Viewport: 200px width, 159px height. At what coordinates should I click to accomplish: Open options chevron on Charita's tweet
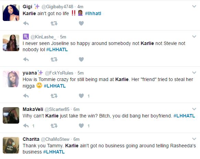click(194, 139)
